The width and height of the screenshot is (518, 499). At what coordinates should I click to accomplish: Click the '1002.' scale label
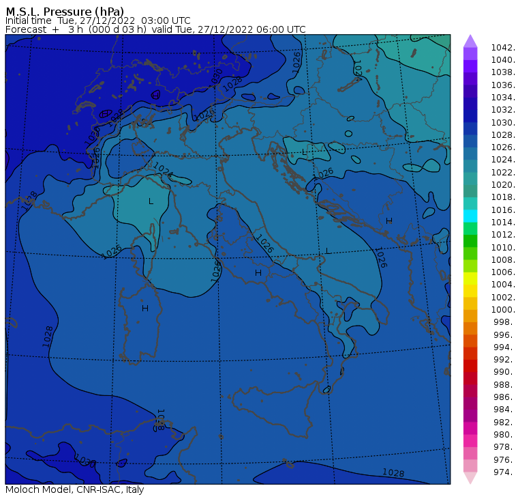[503, 297]
